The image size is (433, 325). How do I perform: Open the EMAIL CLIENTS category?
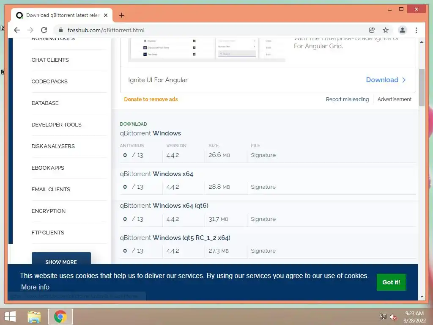[51, 189]
